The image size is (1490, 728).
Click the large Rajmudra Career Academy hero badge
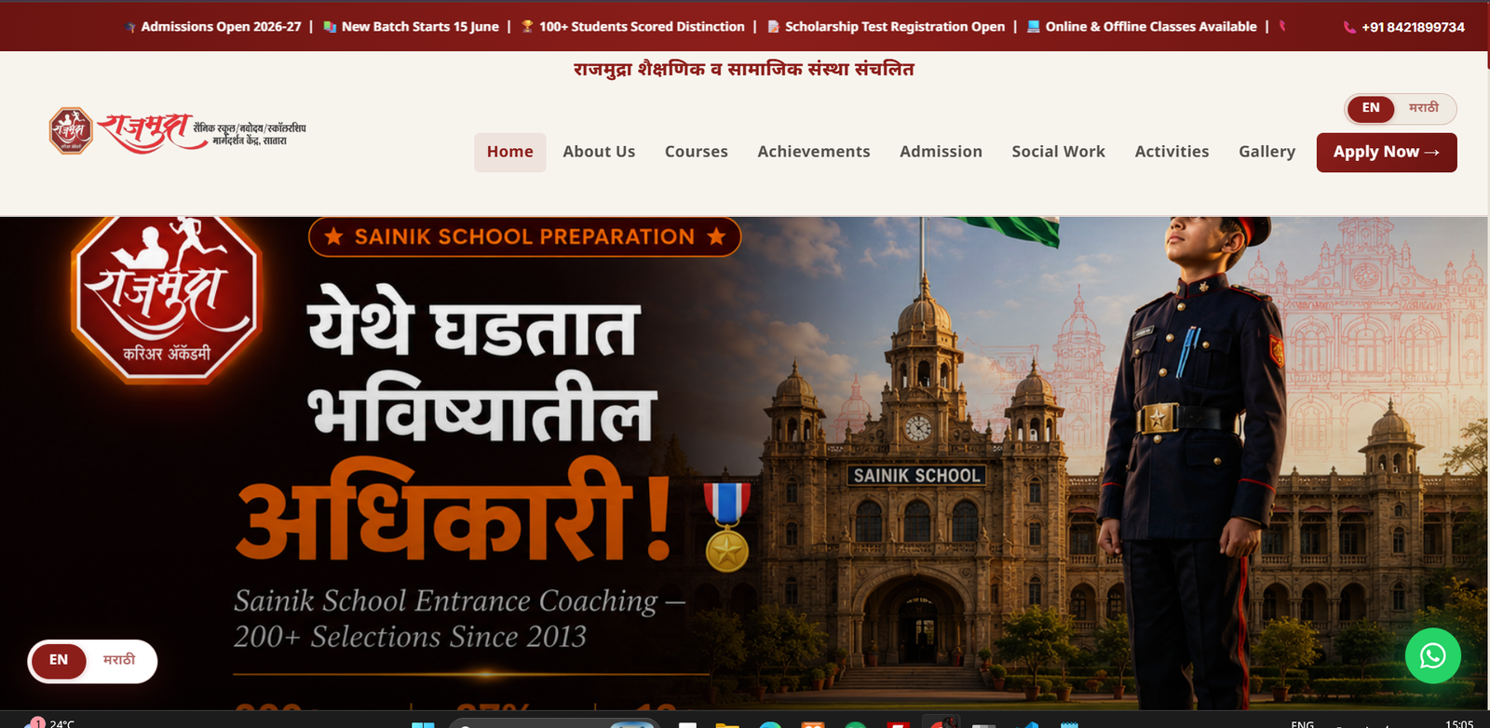point(167,300)
